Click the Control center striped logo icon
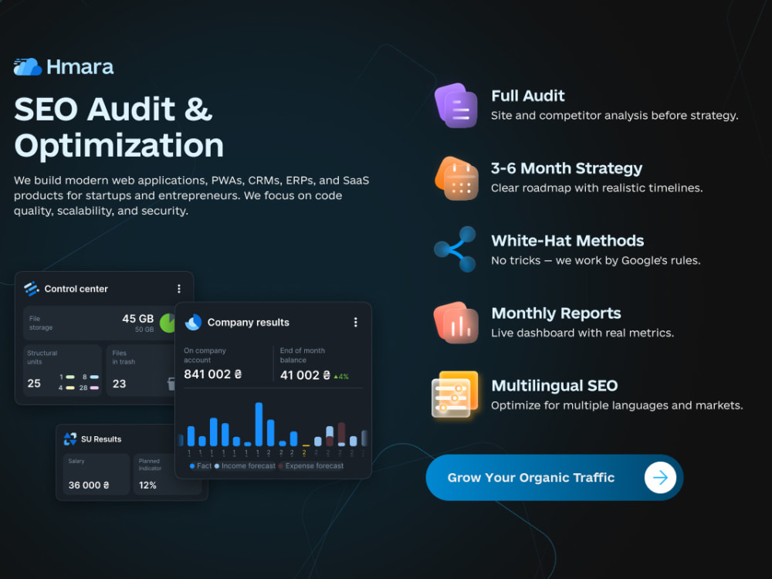This screenshot has width=772, height=579. pos(32,289)
